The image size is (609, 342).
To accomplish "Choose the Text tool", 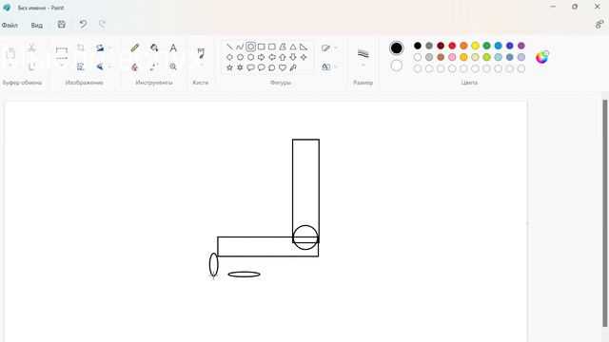I will tap(173, 47).
